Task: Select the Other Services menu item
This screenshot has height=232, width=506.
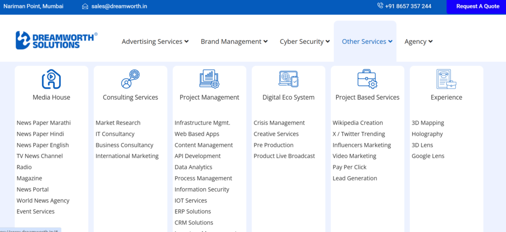Action: click(x=367, y=41)
